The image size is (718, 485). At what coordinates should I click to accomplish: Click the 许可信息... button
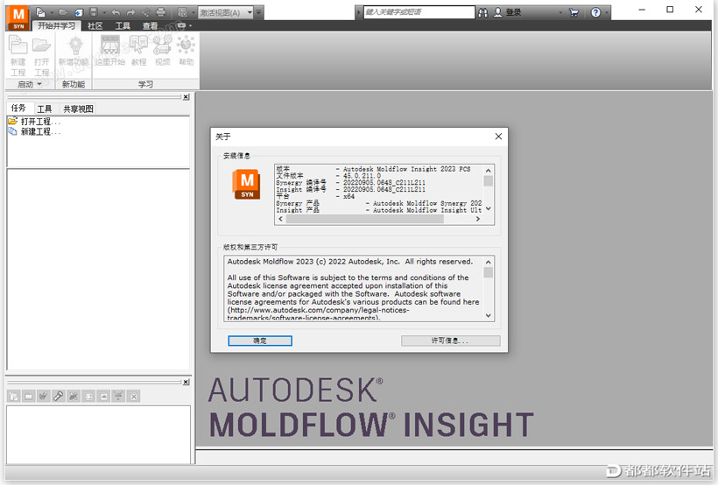click(x=451, y=341)
